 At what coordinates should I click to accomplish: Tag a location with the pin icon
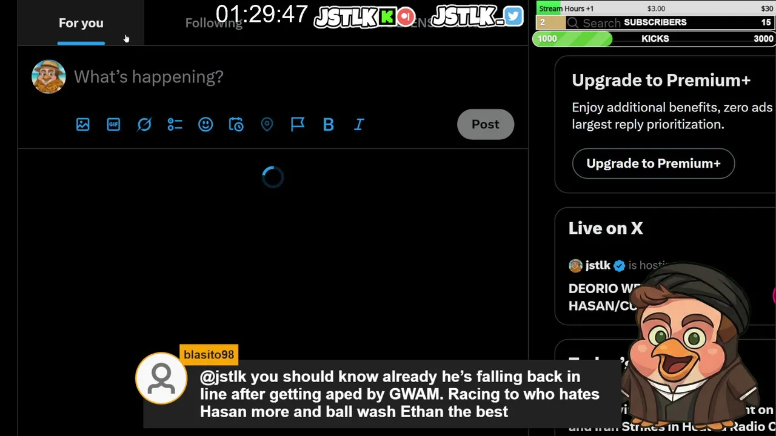267,124
